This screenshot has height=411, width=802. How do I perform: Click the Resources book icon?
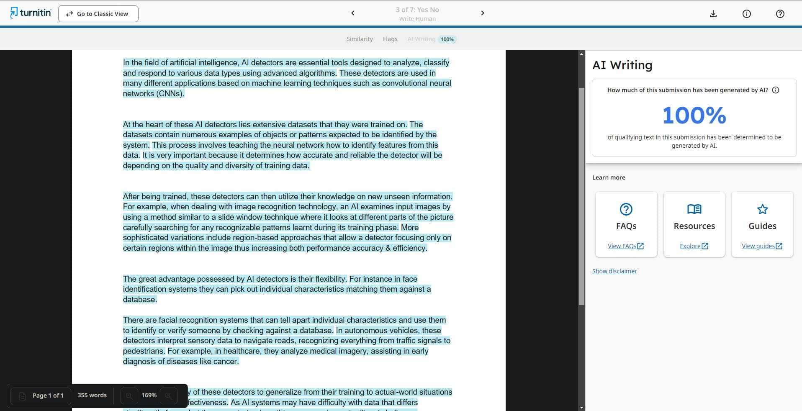pos(694,209)
